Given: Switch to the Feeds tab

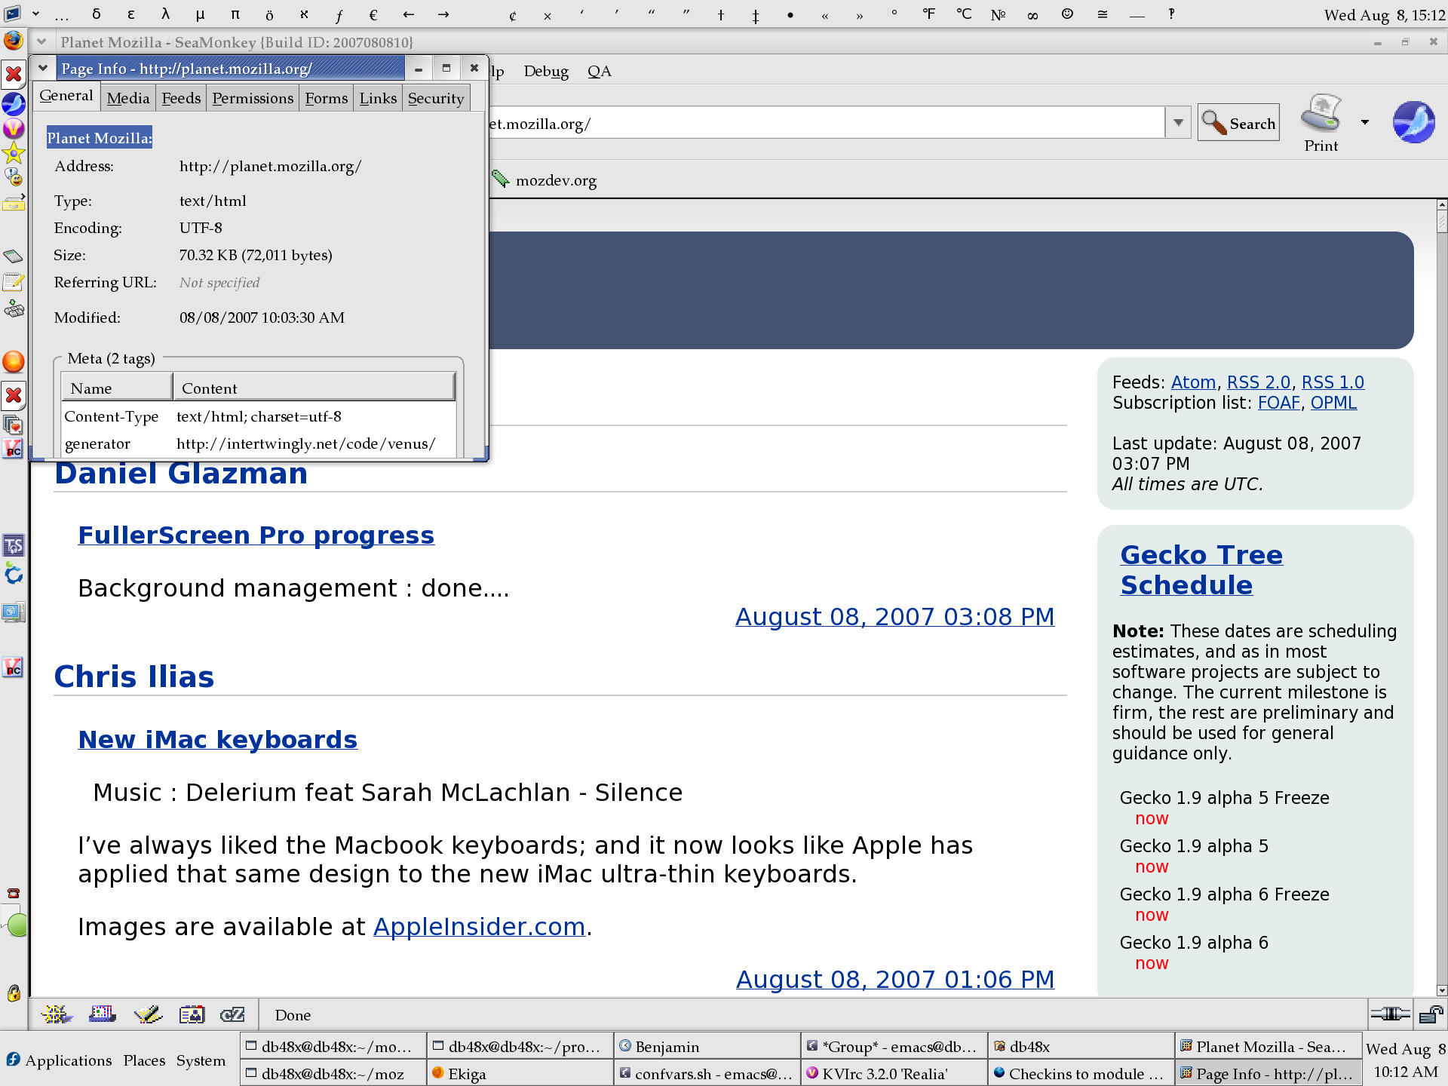Looking at the screenshot, I should pyautogui.click(x=181, y=98).
